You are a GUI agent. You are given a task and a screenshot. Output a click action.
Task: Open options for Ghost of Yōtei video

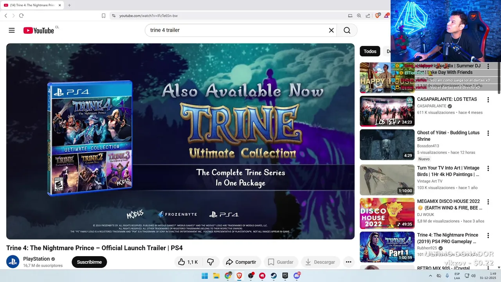tap(488, 133)
